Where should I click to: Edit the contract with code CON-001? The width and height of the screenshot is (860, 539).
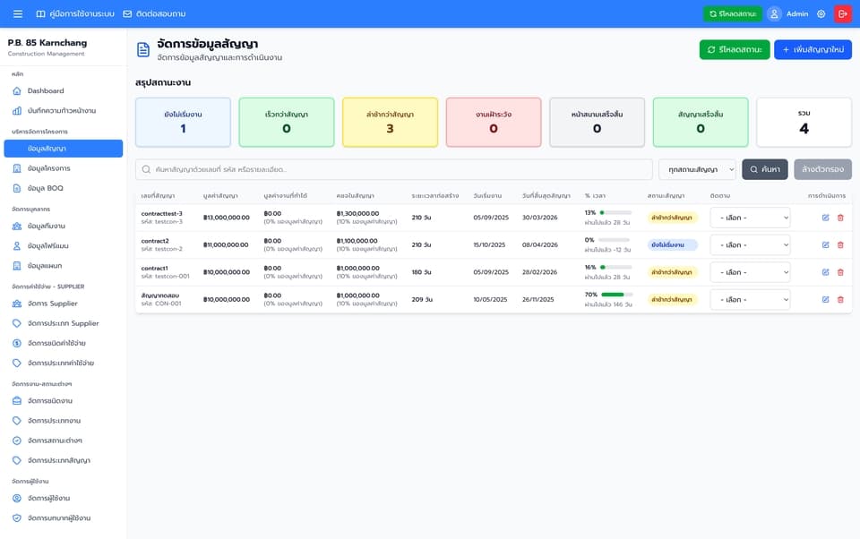pos(825,299)
